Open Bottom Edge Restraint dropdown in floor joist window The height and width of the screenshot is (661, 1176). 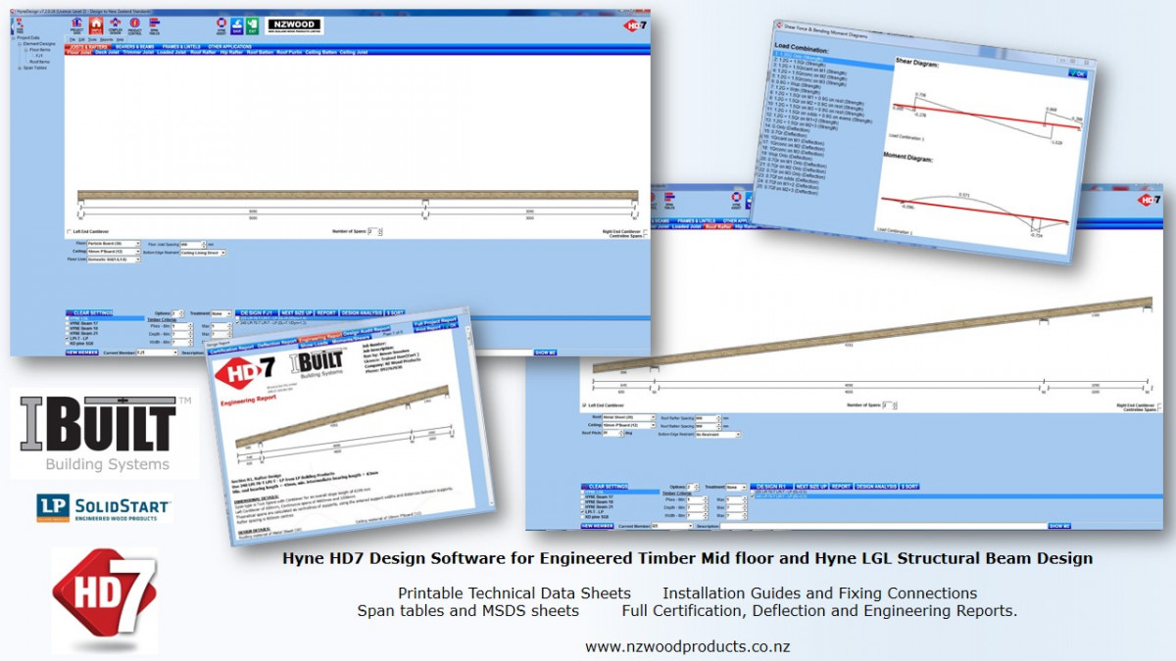coord(203,253)
